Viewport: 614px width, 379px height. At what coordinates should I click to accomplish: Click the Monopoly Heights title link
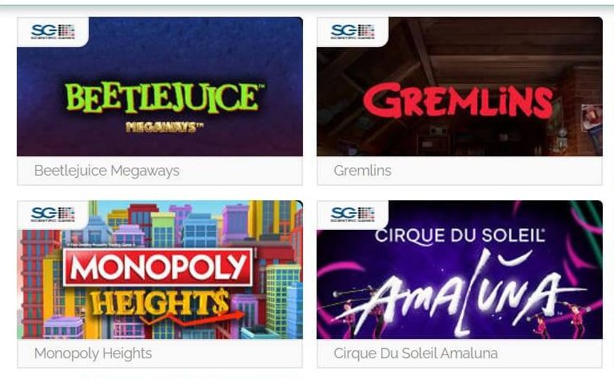point(93,353)
